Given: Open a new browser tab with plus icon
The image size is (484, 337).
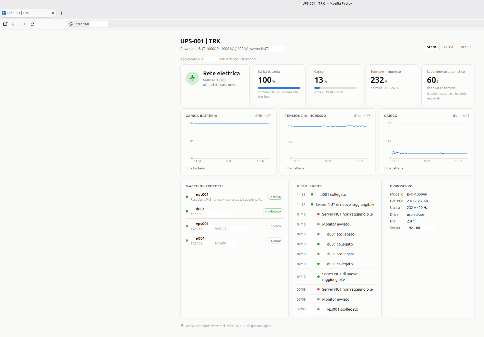Looking at the screenshot, I should [62, 13].
